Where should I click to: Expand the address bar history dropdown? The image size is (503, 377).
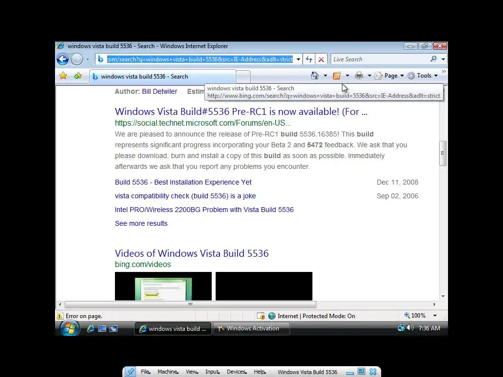(298, 59)
